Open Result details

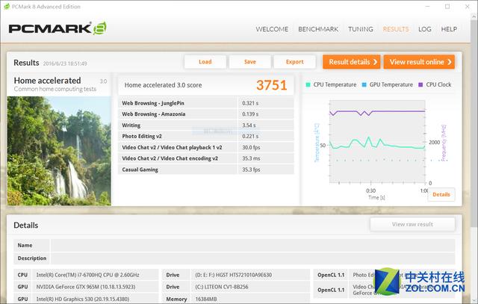[x=352, y=62]
